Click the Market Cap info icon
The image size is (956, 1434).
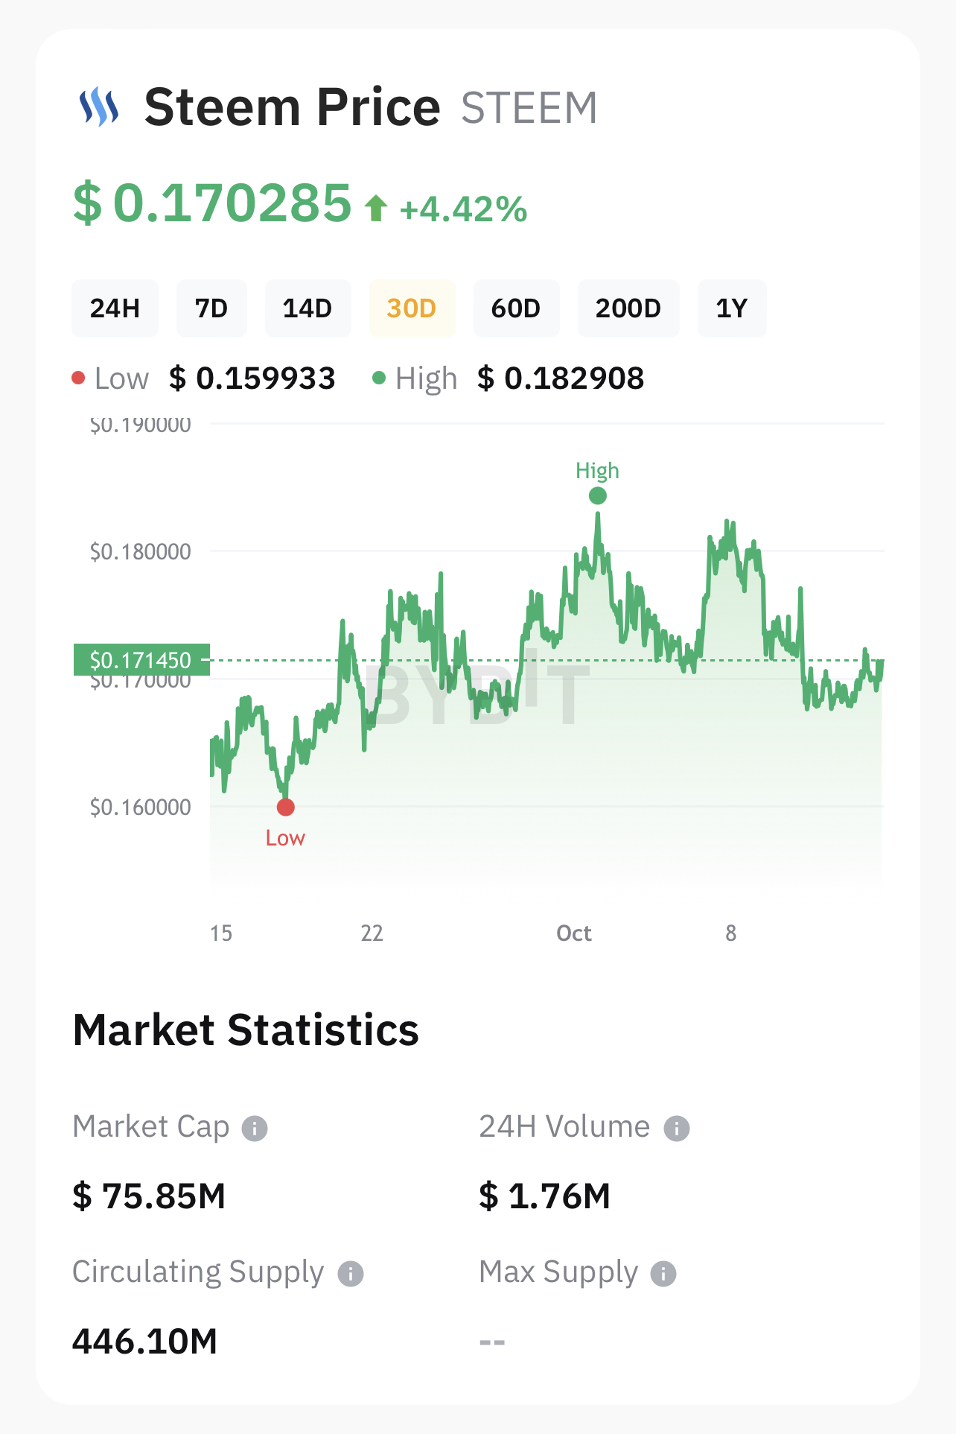tap(255, 1129)
